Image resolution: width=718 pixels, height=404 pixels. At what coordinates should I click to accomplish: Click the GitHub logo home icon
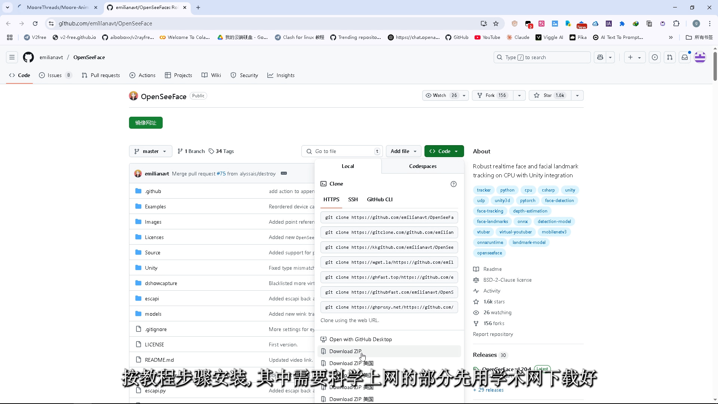28,57
